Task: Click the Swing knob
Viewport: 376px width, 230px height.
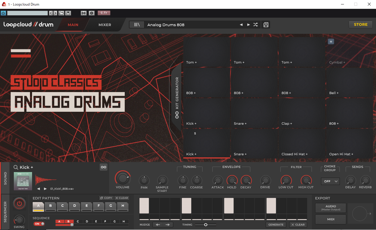Action: (19, 220)
